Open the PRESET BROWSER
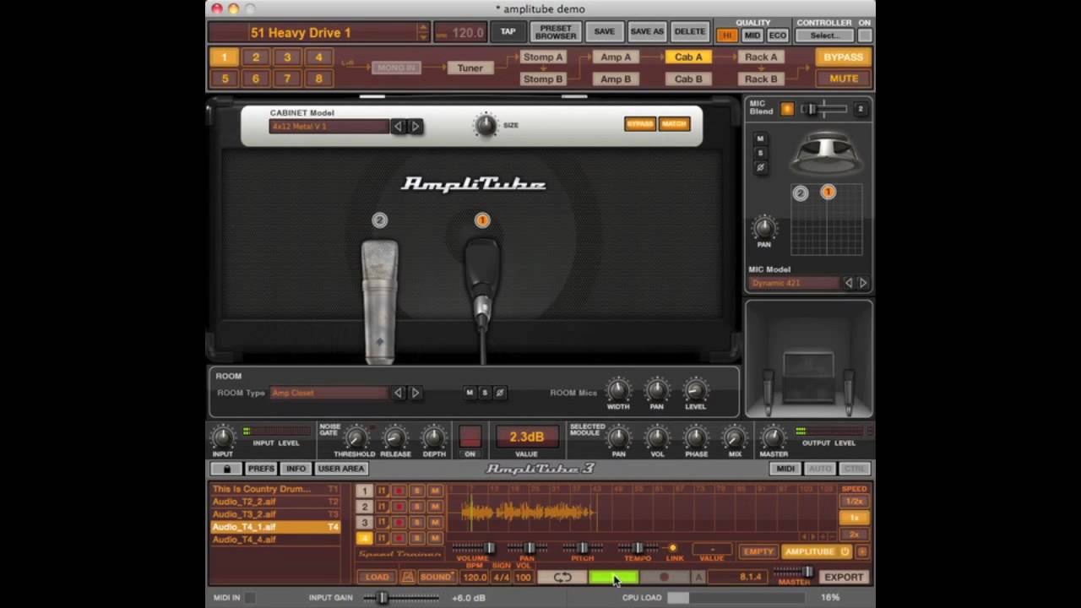The width and height of the screenshot is (1081, 608). [556, 32]
